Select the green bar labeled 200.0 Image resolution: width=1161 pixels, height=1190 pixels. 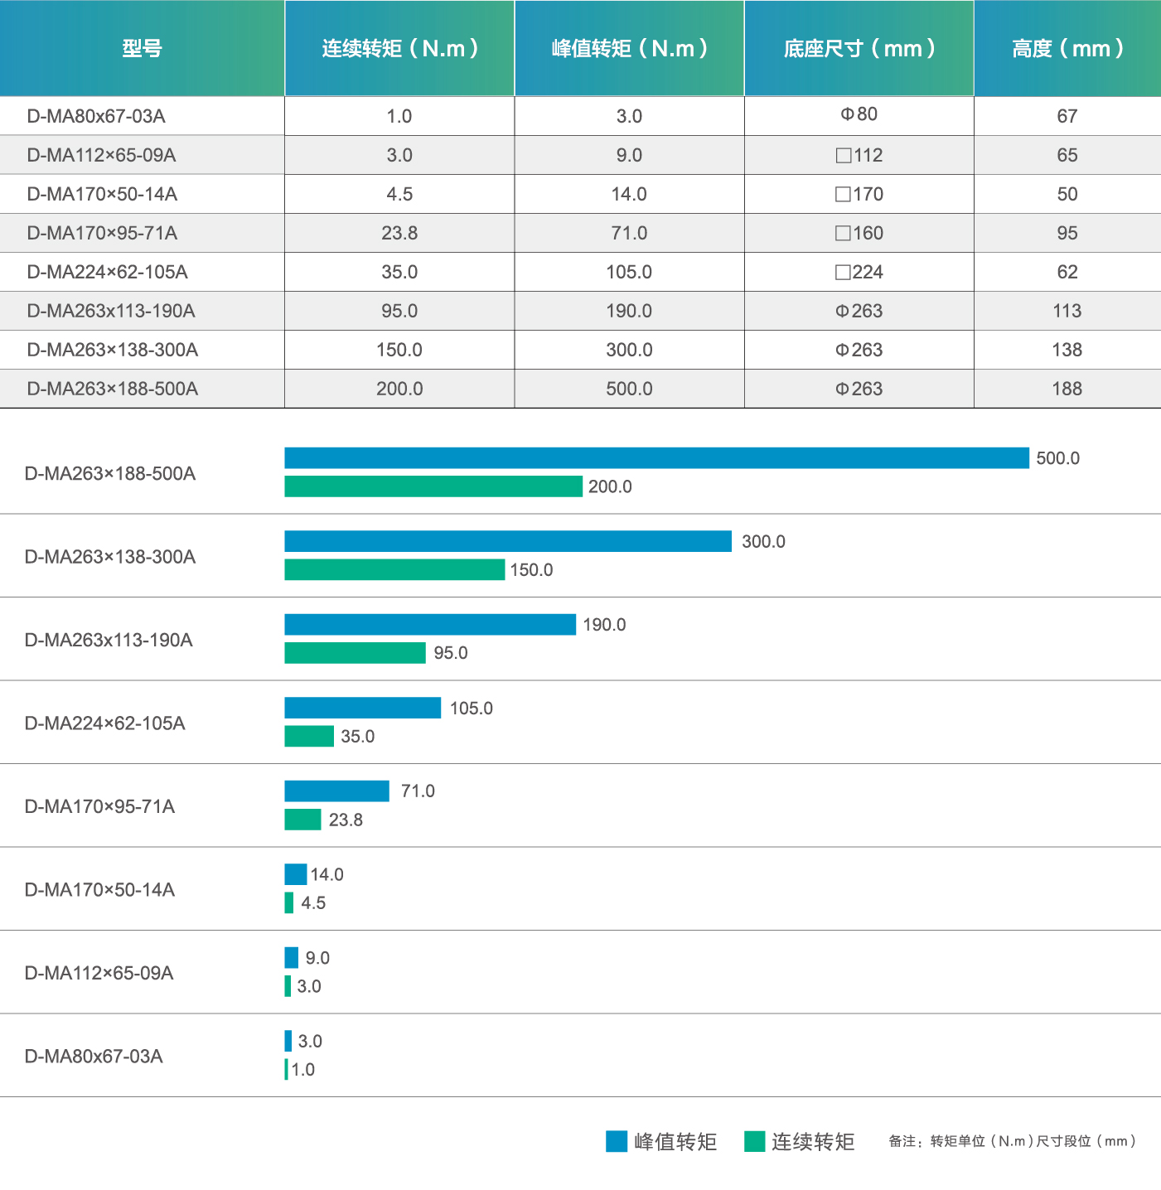click(x=433, y=486)
